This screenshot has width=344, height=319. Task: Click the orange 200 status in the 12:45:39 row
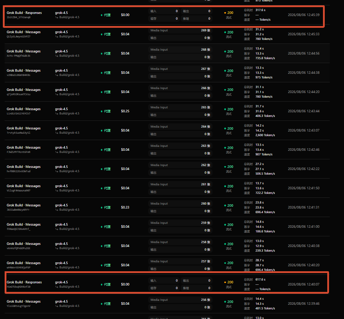229,13
